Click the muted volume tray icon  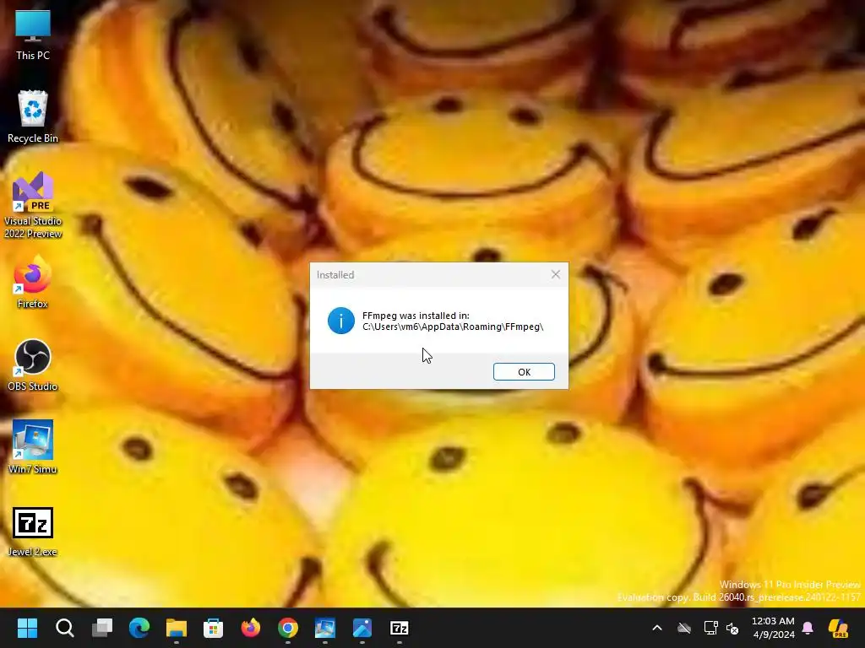tap(732, 628)
